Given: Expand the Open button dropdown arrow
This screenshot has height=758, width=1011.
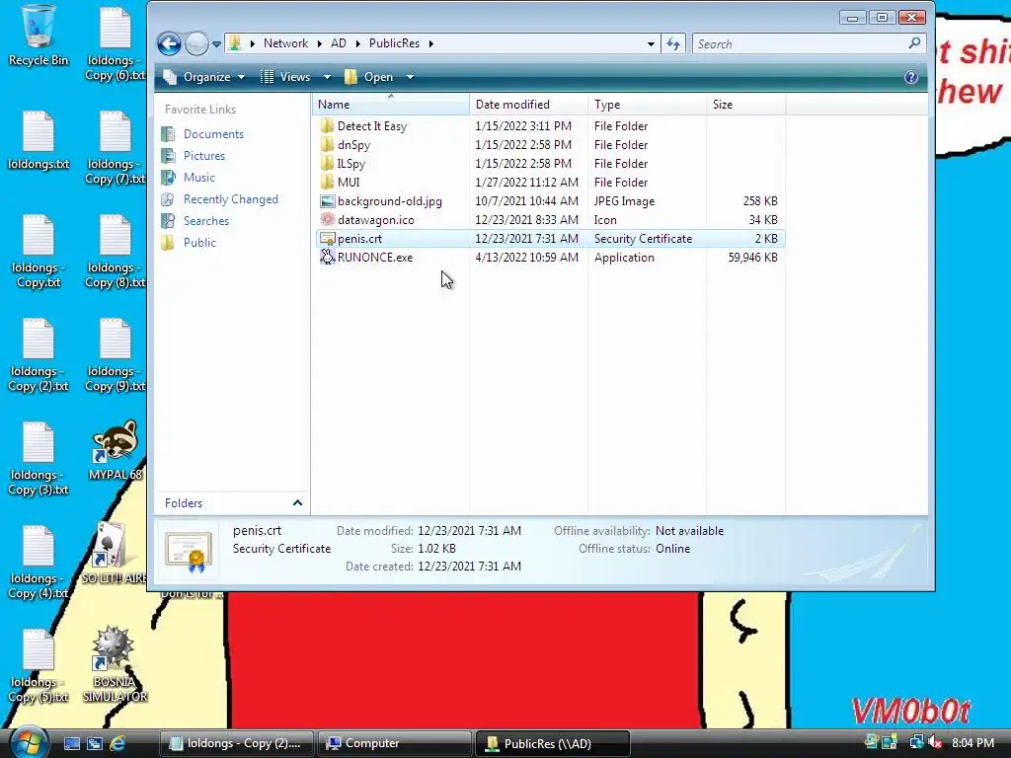Looking at the screenshot, I should coord(410,77).
